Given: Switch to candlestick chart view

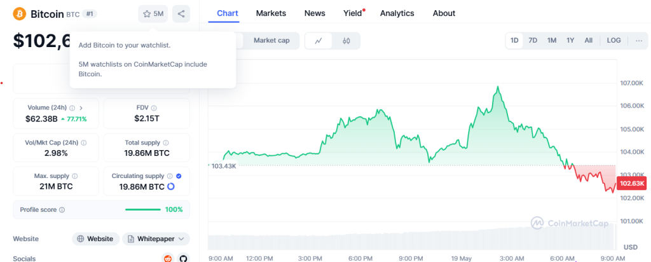Looking at the screenshot, I should pos(346,41).
